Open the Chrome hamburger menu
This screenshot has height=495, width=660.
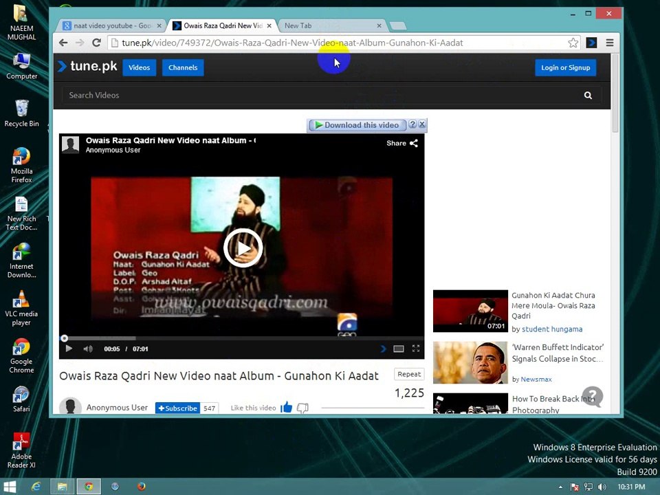610,43
